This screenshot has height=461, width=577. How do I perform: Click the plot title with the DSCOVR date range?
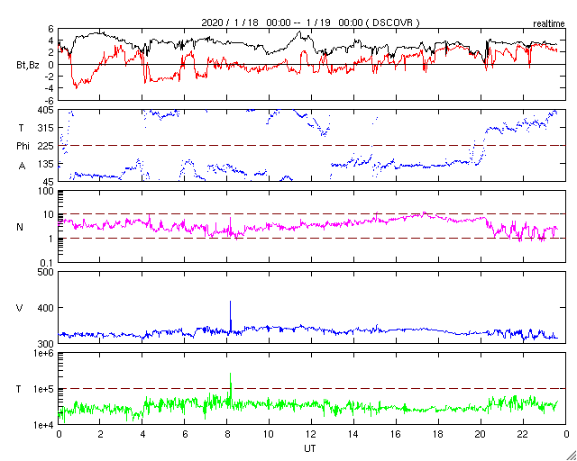pyautogui.click(x=310, y=23)
